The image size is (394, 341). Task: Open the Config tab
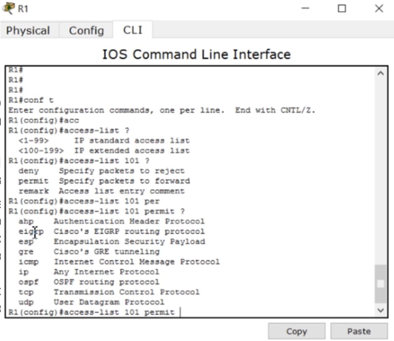tap(86, 30)
